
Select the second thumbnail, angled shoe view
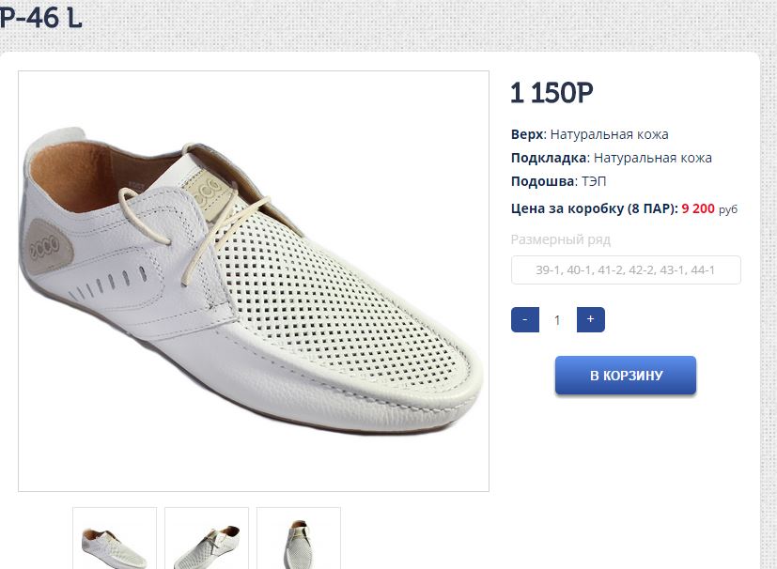point(207,539)
